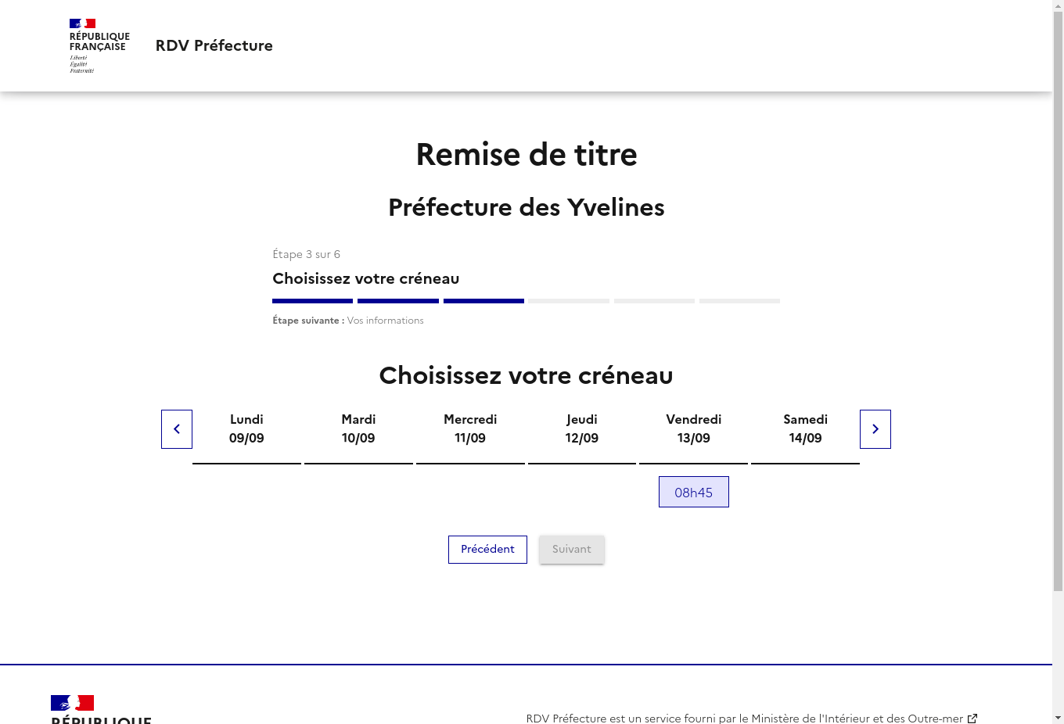Screen dimensions: 1064x724
Task: Select the Samedi 14/09 day column
Action: point(806,429)
